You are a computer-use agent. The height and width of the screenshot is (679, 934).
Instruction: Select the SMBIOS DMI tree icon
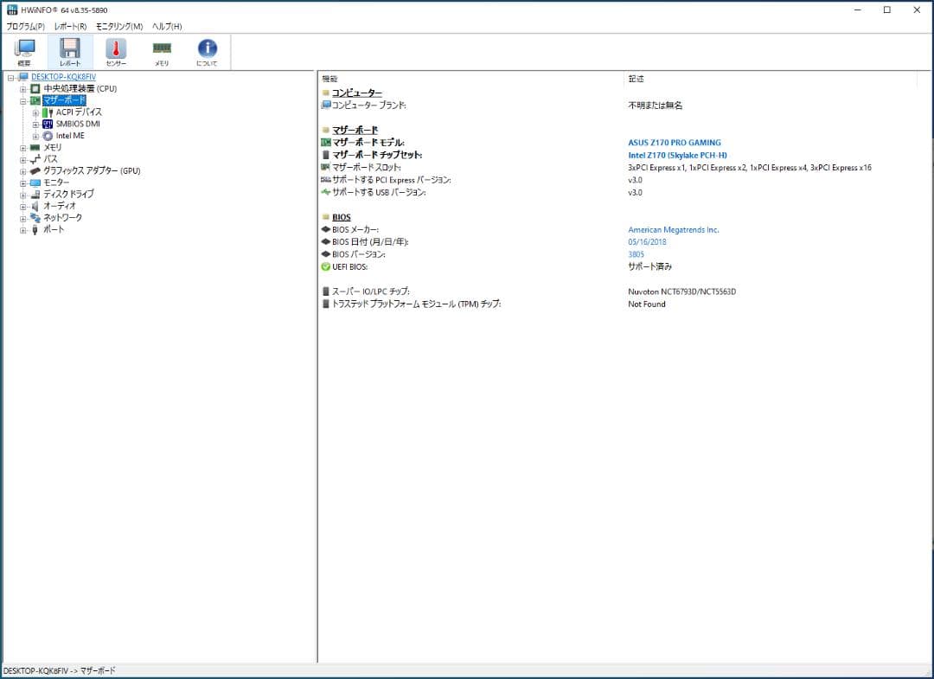[x=48, y=124]
